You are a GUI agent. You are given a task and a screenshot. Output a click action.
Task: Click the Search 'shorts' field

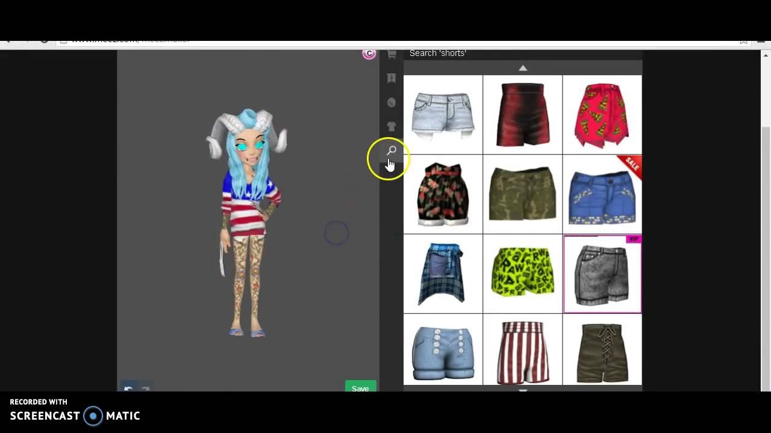523,54
